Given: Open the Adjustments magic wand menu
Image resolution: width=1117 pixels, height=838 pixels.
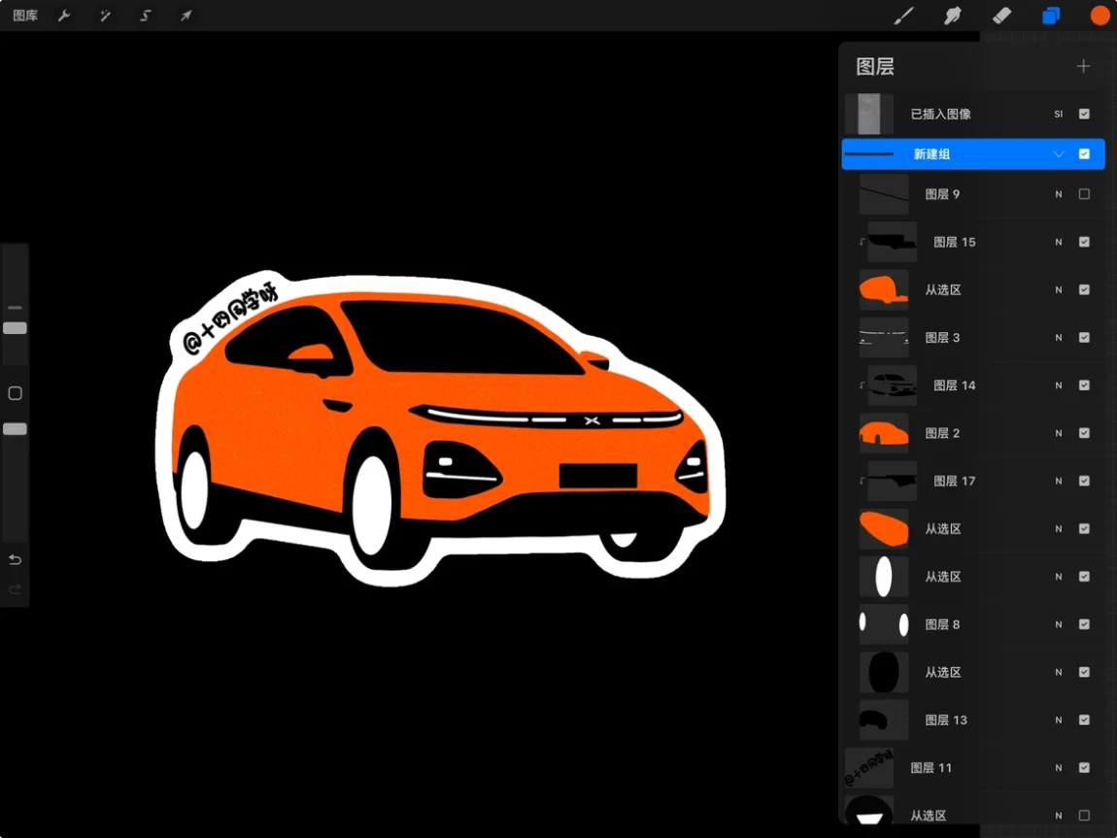Looking at the screenshot, I should pyautogui.click(x=105, y=16).
